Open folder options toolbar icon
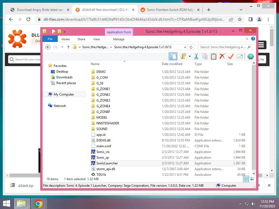This screenshot has width=279, height=209. (x=183, y=57)
